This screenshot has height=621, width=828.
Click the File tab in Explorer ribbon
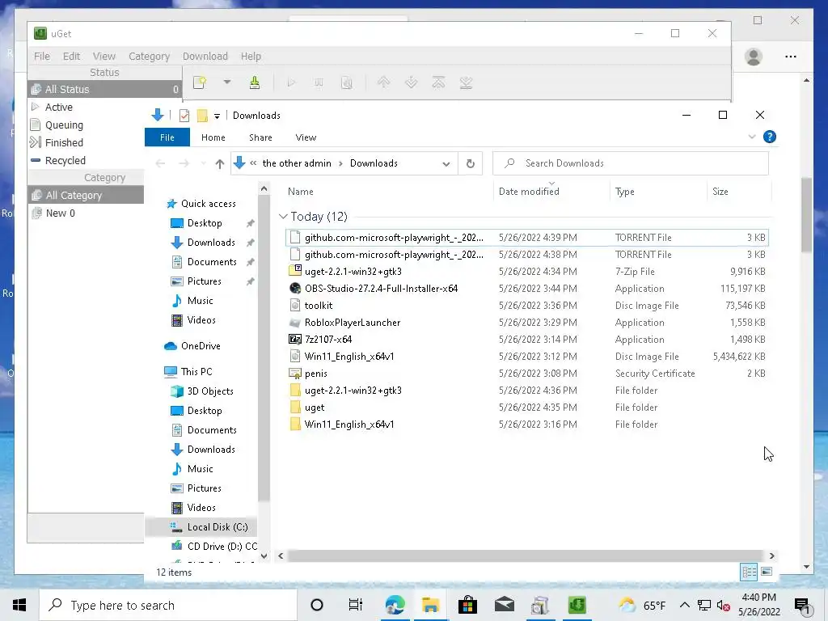tap(167, 137)
